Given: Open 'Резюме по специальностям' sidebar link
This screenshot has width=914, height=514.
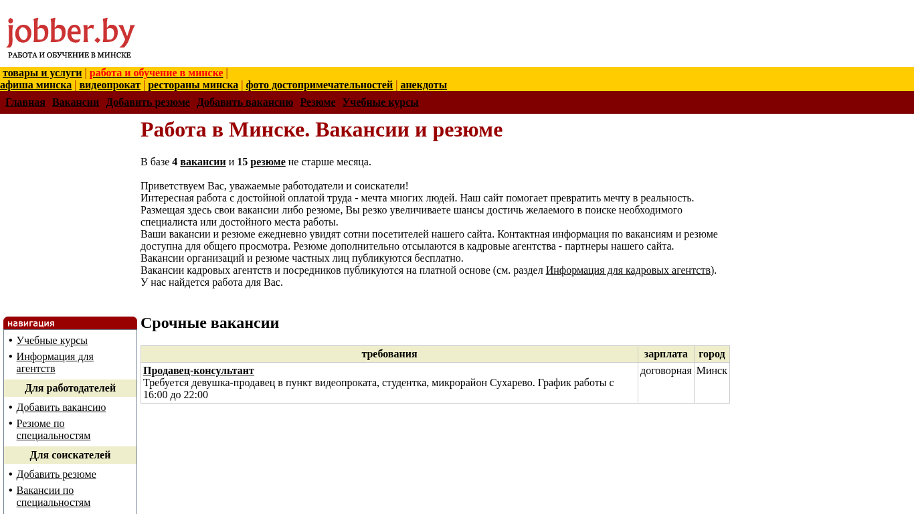Looking at the screenshot, I should (54, 430).
